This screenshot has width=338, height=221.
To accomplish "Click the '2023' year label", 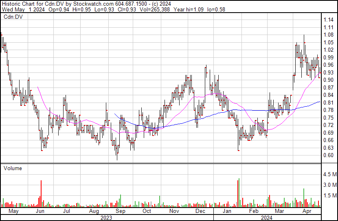I will tap(106, 218).
